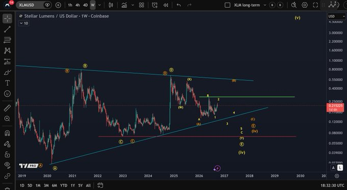This screenshot has width=347, height=190.
Task: Set chart range to 1D
Action: (x=22, y=185)
